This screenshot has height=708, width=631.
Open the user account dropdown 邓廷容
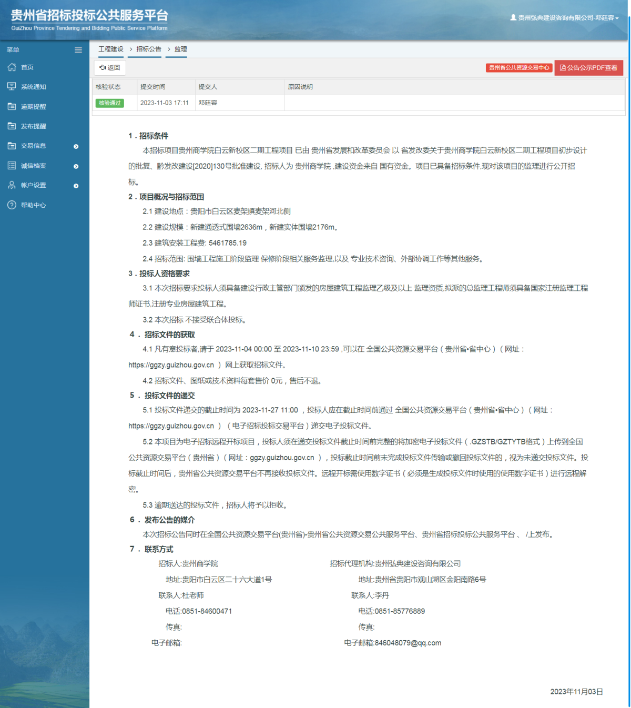pos(564,18)
